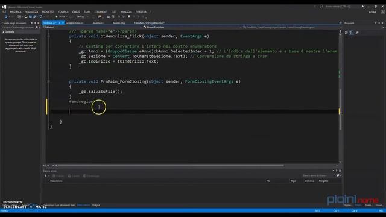Click the split editor handle above scrollbar
Image resolution: width=386 pixels, height=217 pixels.
point(340,31)
